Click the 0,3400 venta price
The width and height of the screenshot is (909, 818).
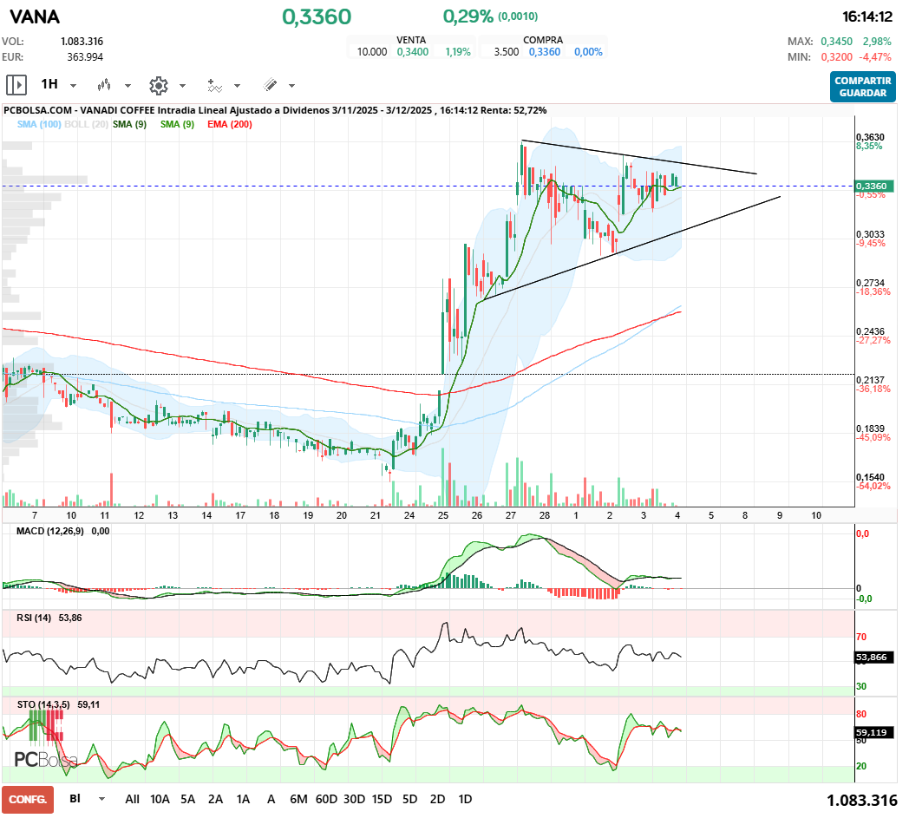coord(412,52)
